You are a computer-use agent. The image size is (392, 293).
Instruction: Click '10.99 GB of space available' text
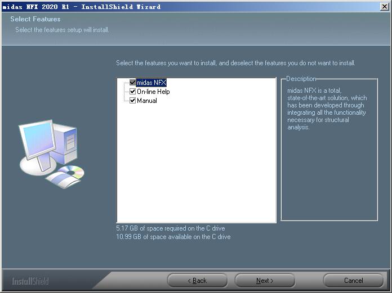click(173, 237)
